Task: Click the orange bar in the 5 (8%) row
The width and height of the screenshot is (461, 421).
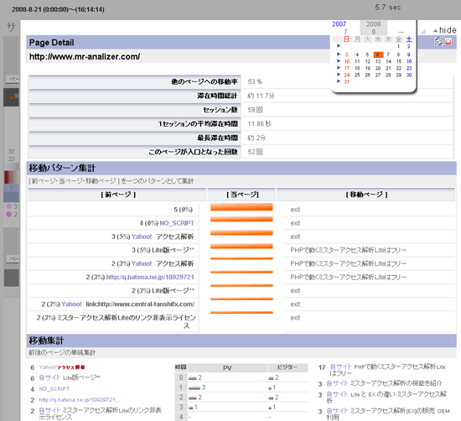Action: tap(241, 207)
